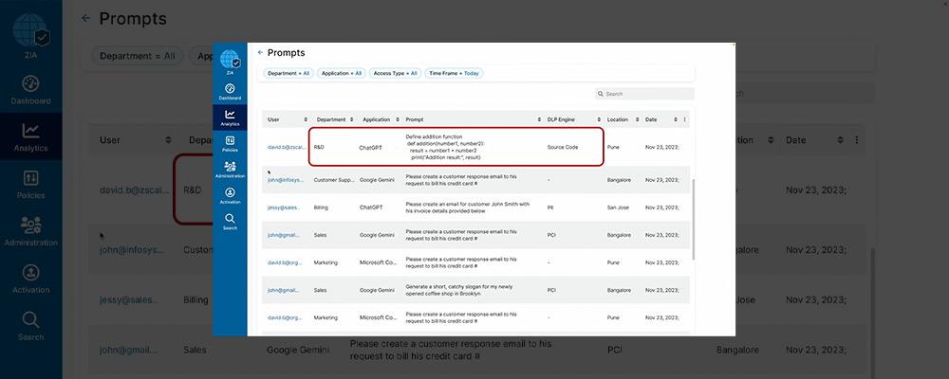The width and height of the screenshot is (949, 379).
Task: Select 'Google Gemini' in the background john@gmail row
Action: pos(298,350)
